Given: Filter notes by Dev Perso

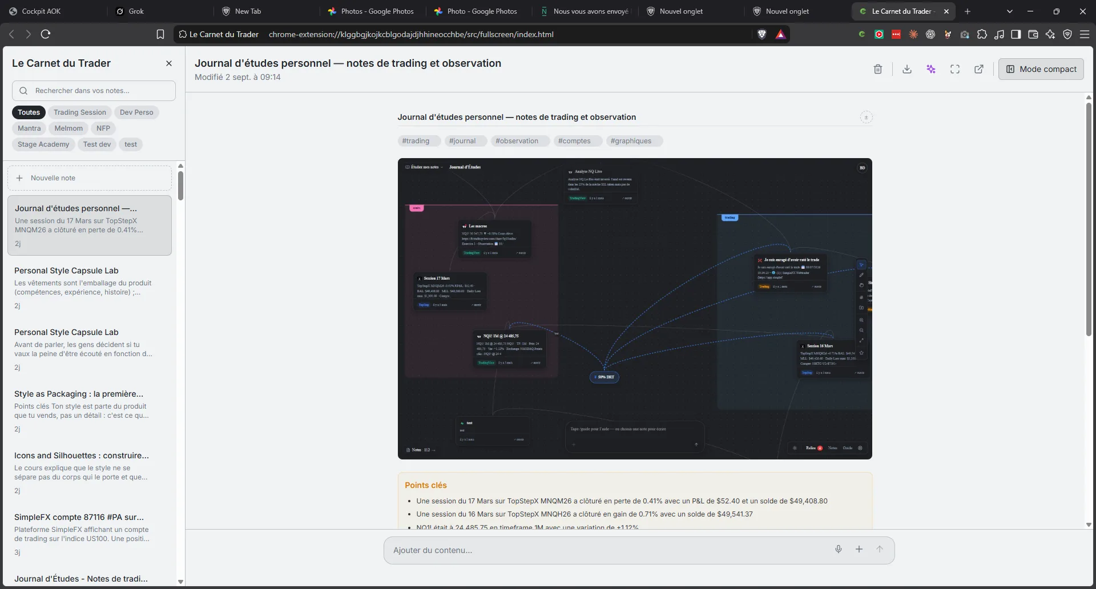Looking at the screenshot, I should tap(136, 112).
